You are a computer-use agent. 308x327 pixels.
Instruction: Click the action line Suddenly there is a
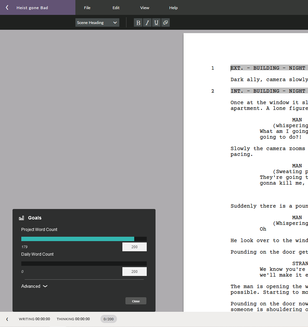pos(269,206)
